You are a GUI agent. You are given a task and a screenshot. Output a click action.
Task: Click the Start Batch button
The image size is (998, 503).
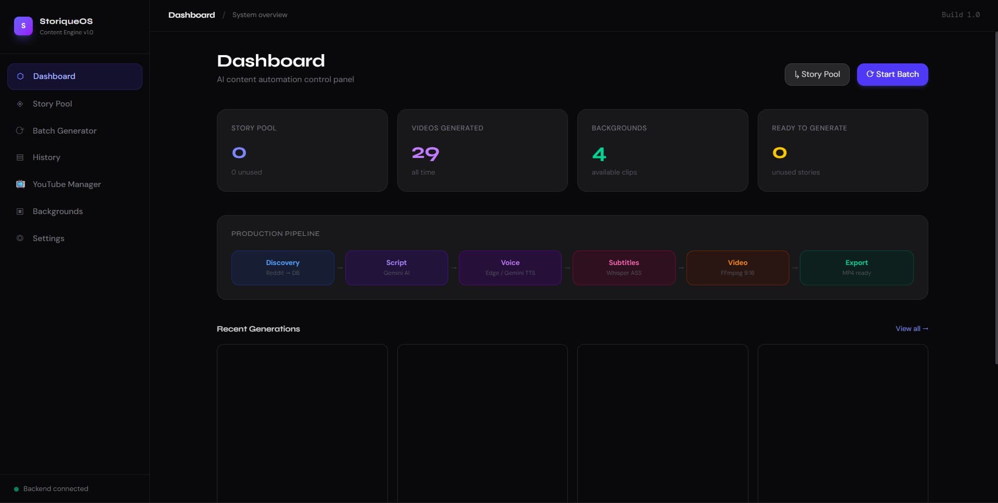(x=892, y=74)
